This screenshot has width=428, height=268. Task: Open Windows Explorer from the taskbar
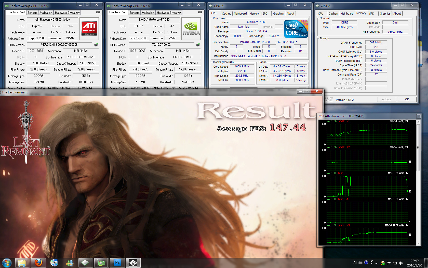pos(22,263)
